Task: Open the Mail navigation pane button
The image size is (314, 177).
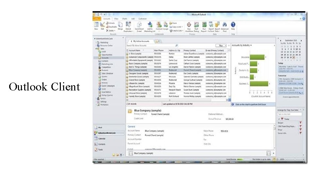Action: tap(109, 128)
